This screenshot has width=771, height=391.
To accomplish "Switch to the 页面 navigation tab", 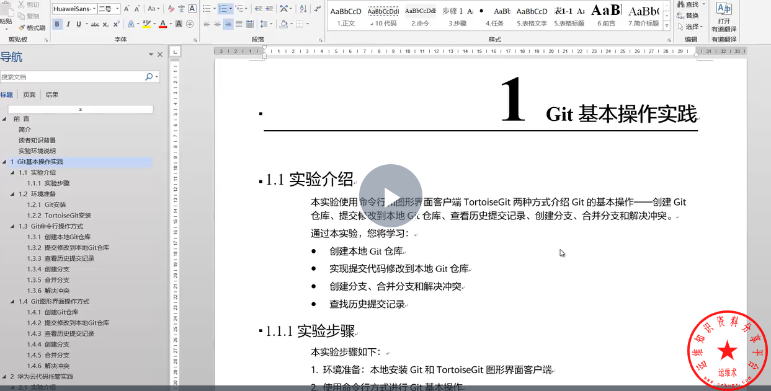I will coord(29,95).
